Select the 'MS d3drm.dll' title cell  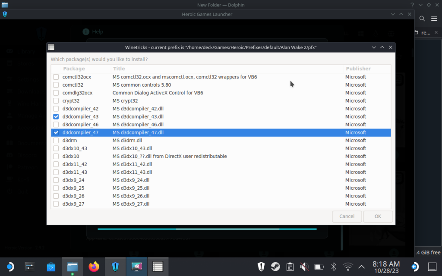[x=127, y=140]
